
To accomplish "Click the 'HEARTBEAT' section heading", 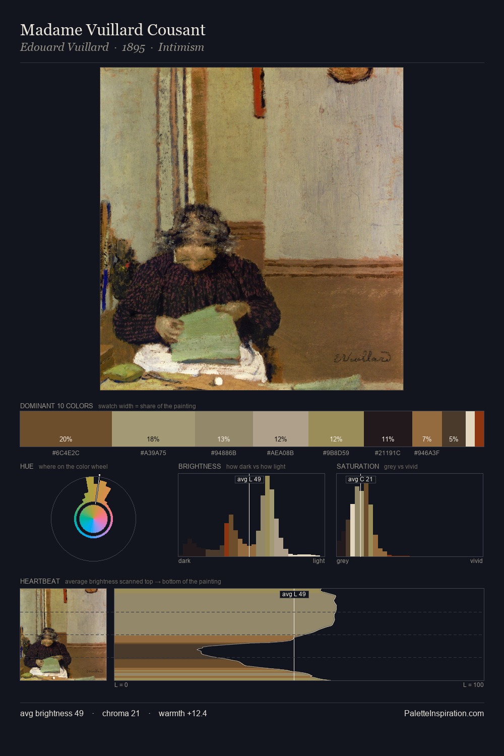I will tap(40, 581).
